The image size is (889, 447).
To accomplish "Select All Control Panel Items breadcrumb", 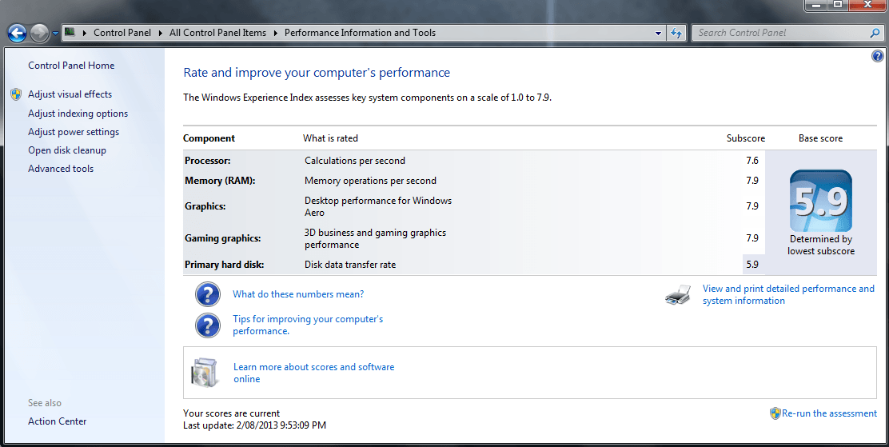I will (217, 33).
